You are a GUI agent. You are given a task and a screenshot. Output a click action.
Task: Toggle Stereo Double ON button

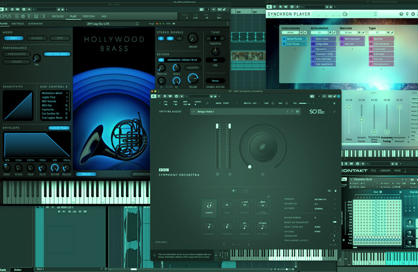pos(170,38)
